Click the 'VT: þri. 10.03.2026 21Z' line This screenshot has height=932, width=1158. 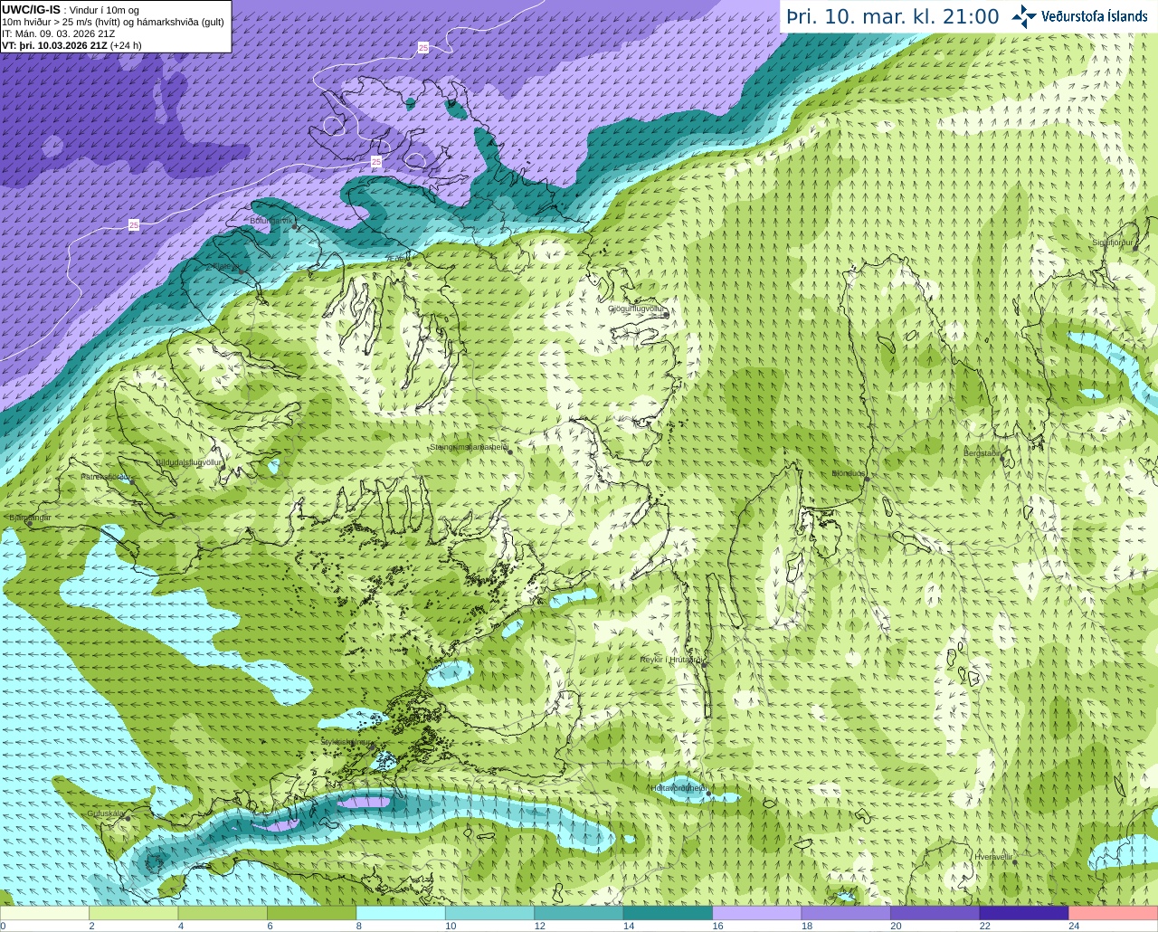coord(71,45)
